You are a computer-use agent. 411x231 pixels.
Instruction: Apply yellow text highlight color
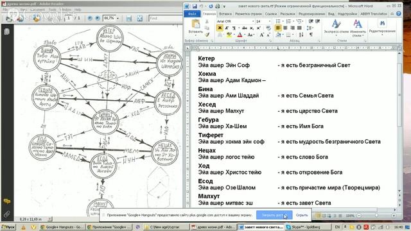229,35
